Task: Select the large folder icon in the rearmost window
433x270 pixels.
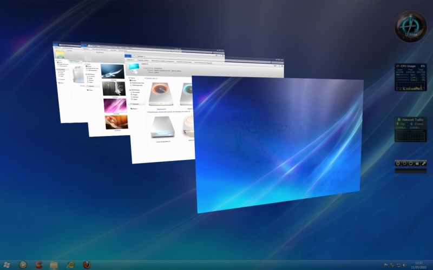Action: click(60, 55)
